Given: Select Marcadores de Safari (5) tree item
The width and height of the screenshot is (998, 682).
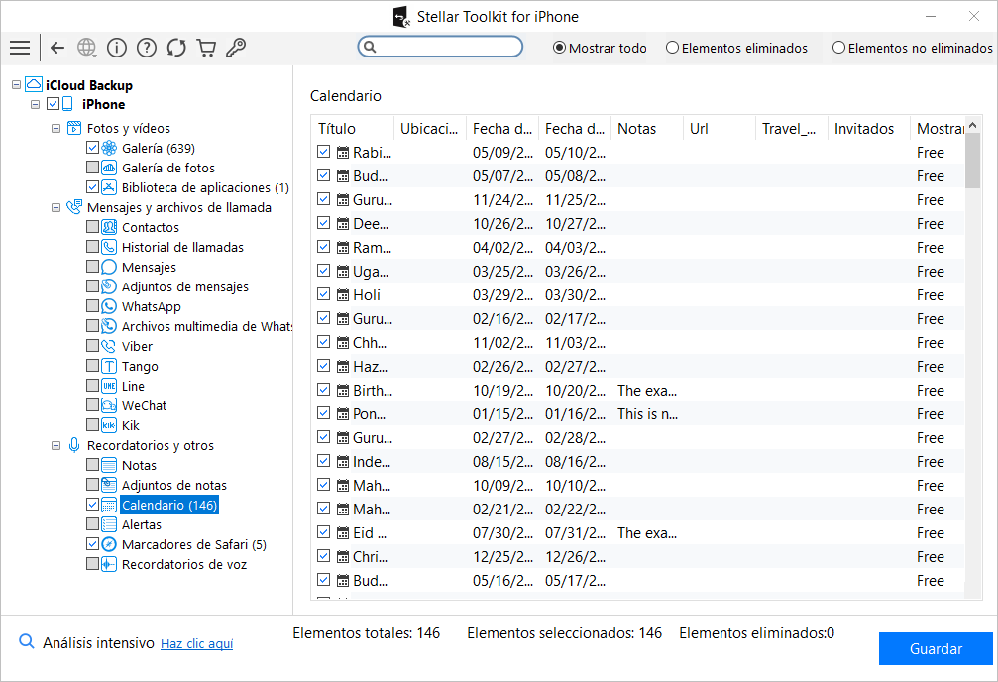Looking at the screenshot, I should tap(193, 545).
